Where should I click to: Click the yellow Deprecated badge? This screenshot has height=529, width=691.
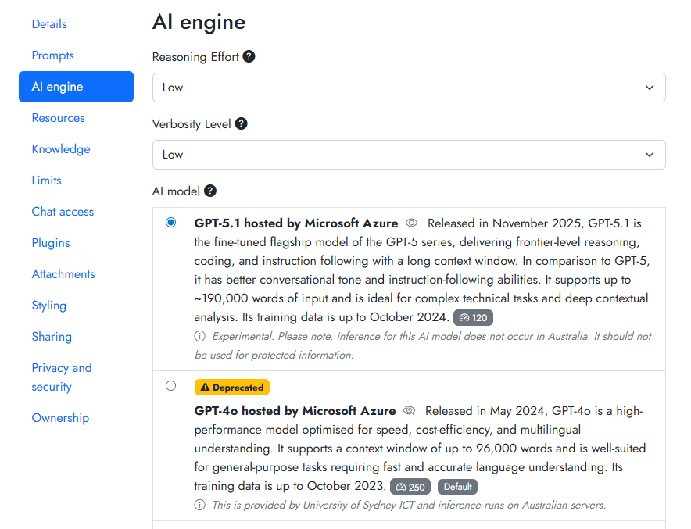(232, 387)
